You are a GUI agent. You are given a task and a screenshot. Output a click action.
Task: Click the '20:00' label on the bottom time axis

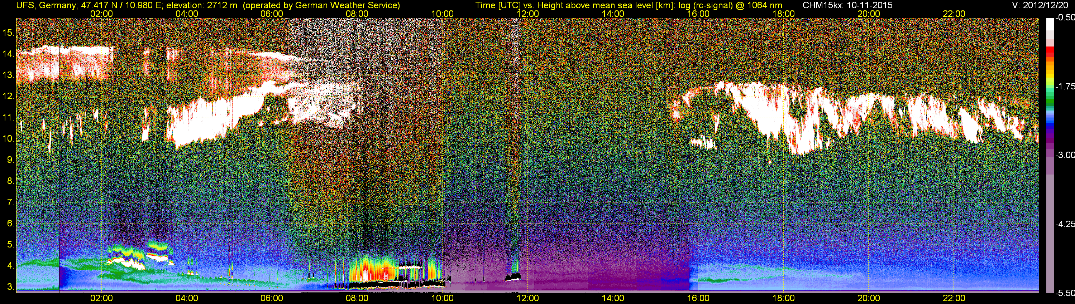pyautogui.click(x=869, y=298)
